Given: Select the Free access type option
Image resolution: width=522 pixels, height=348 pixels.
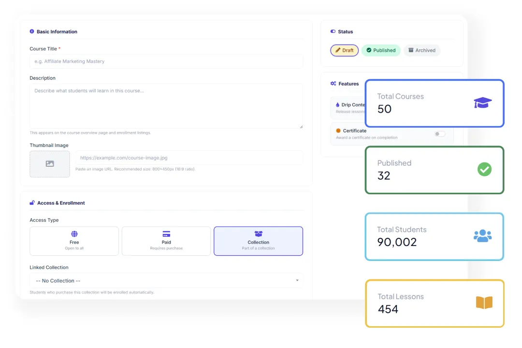Looking at the screenshot, I should [74, 241].
